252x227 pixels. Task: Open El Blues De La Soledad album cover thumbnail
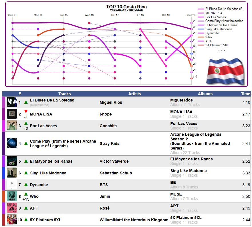click(12, 102)
